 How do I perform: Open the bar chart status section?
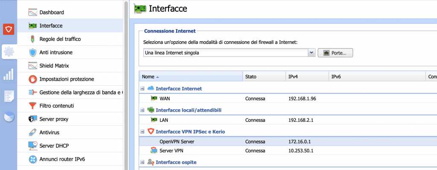(x=9, y=75)
